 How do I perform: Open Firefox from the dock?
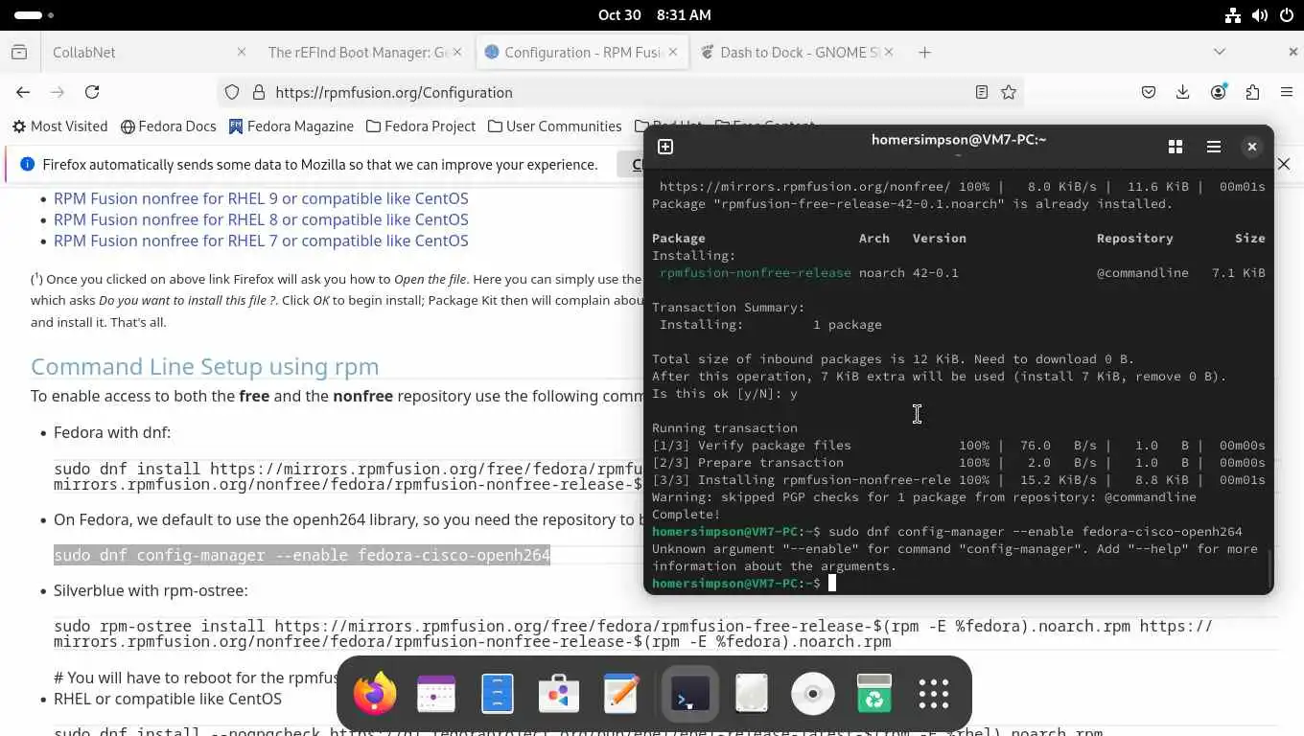coord(375,694)
